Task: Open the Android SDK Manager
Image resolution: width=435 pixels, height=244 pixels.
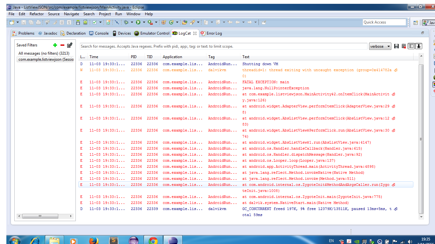Action: click(x=78, y=22)
